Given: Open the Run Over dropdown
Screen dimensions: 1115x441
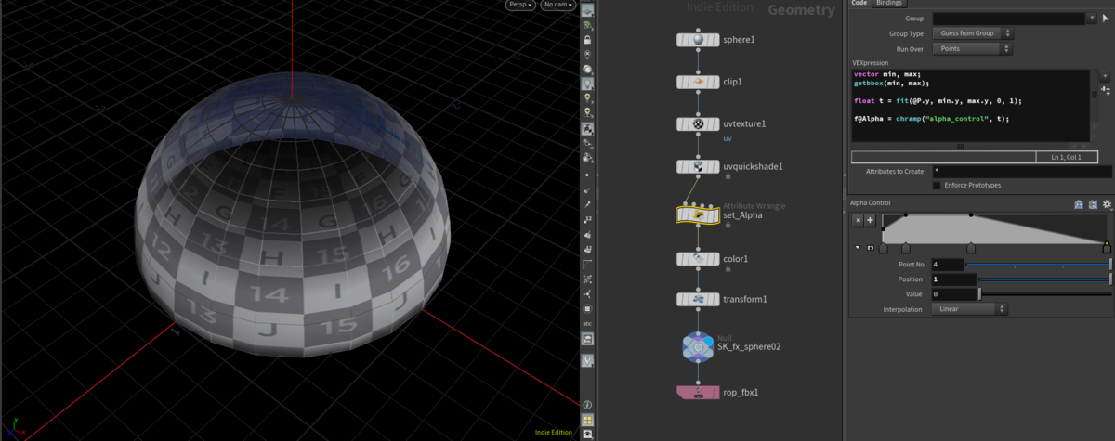Looking at the screenshot, I should 972,48.
